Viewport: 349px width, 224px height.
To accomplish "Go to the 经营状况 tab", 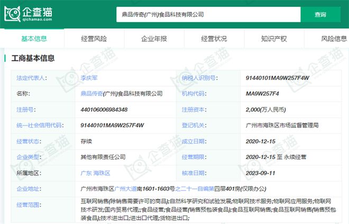I will [214, 39].
